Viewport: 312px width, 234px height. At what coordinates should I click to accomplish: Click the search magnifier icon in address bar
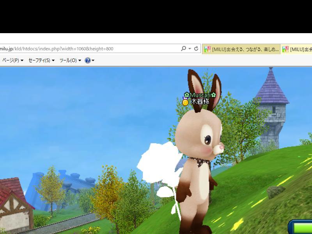click(183, 49)
